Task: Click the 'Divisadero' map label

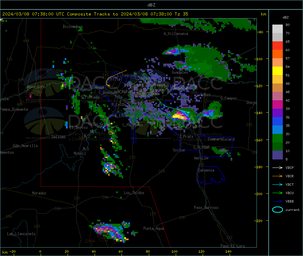Action: click(x=73, y=27)
